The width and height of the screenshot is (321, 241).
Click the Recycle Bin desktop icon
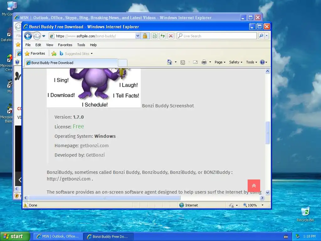point(305,214)
